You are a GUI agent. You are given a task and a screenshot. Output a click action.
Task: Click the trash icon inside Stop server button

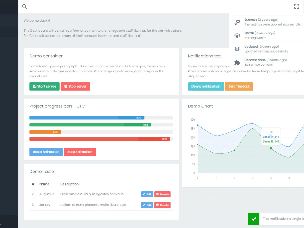point(66,86)
